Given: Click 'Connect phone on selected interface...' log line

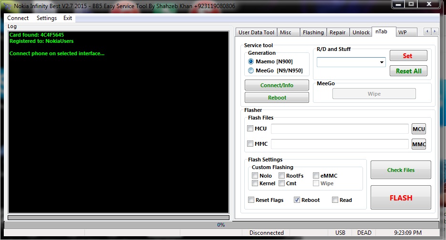Looking at the screenshot, I should pos(57,53).
